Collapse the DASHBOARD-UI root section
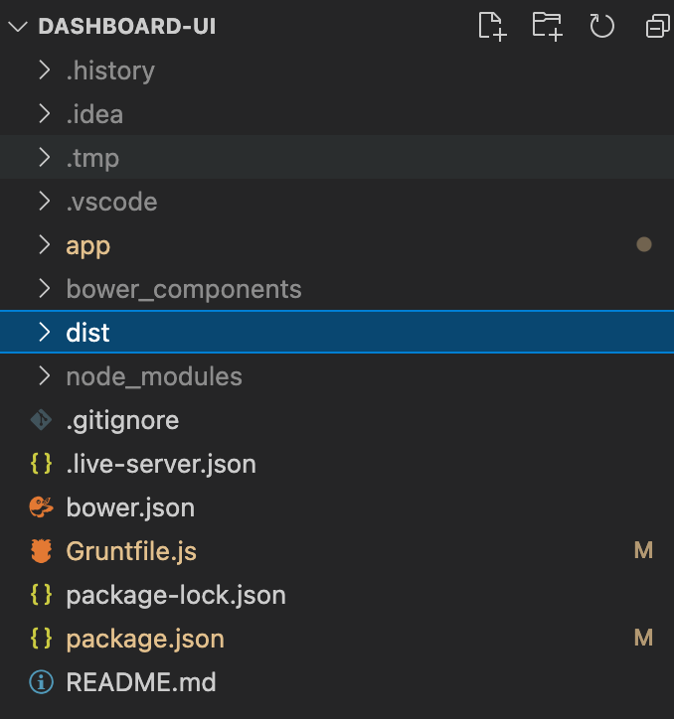The height and width of the screenshot is (719, 674). pyautogui.click(x=17, y=27)
